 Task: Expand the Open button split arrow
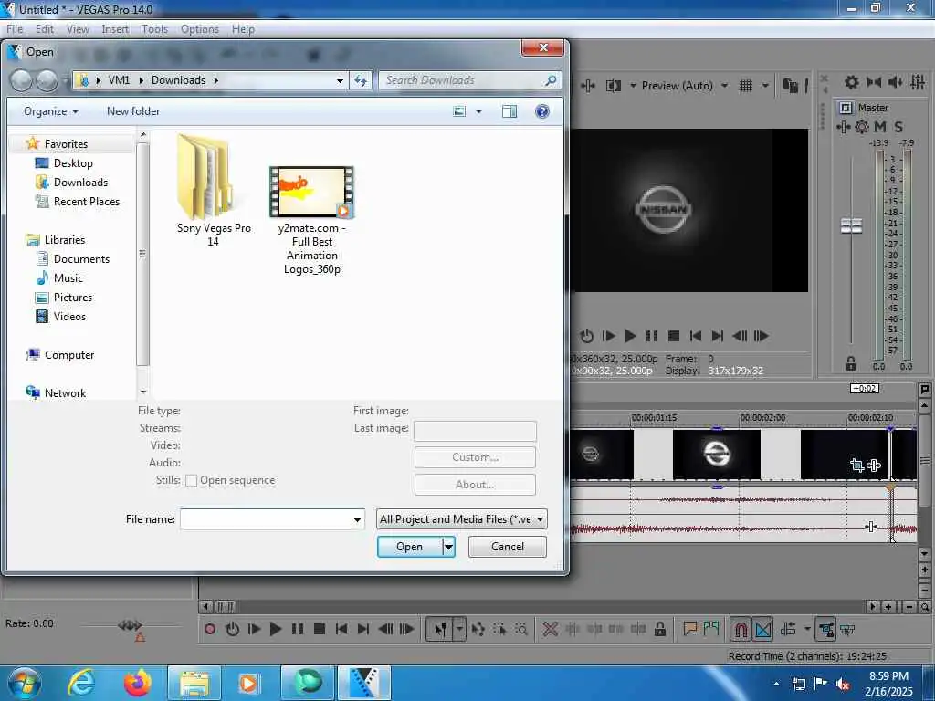coord(448,547)
